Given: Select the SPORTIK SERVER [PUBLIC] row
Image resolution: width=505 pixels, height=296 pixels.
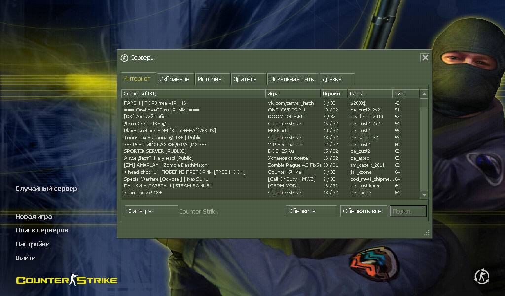Looking at the screenshot, I should tap(271, 151).
